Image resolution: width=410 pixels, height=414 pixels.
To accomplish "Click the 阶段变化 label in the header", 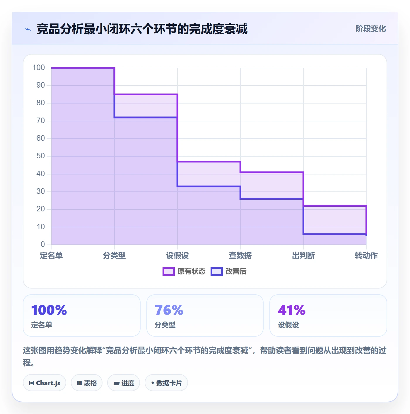I will [x=370, y=29].
